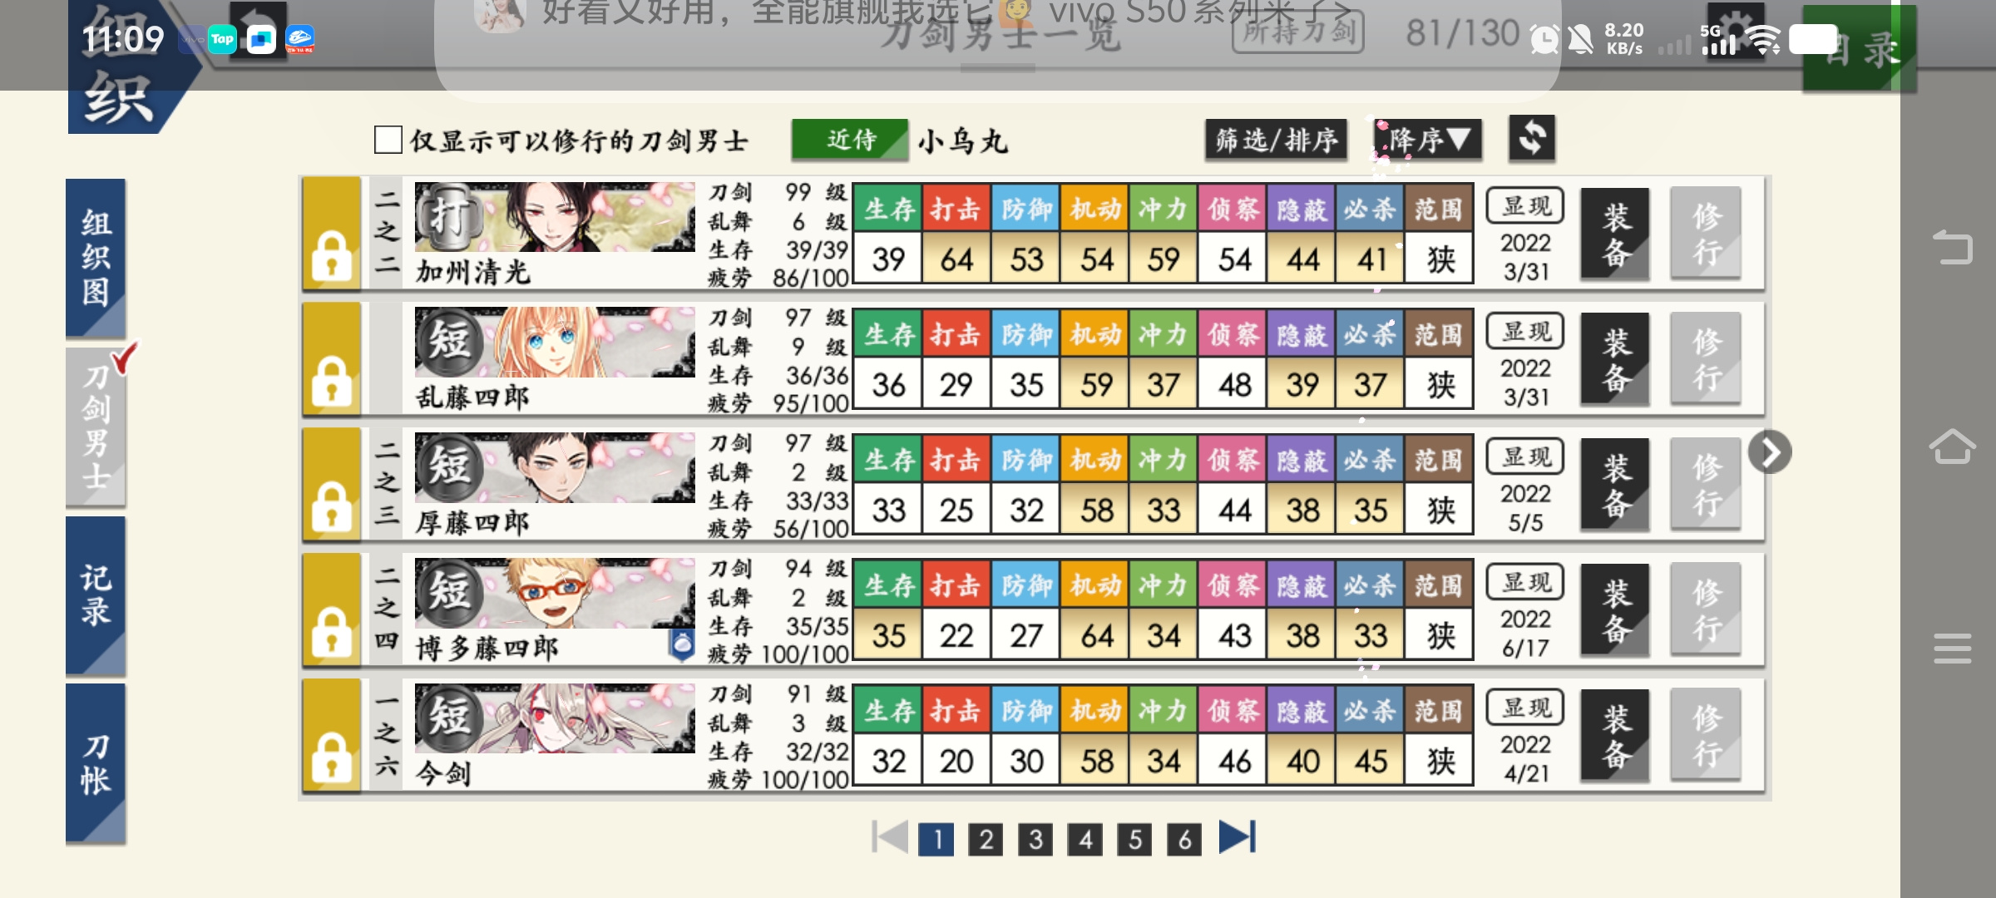Tap 修行 for 今剑
Screen dimensions: 1996x898
1706,736
